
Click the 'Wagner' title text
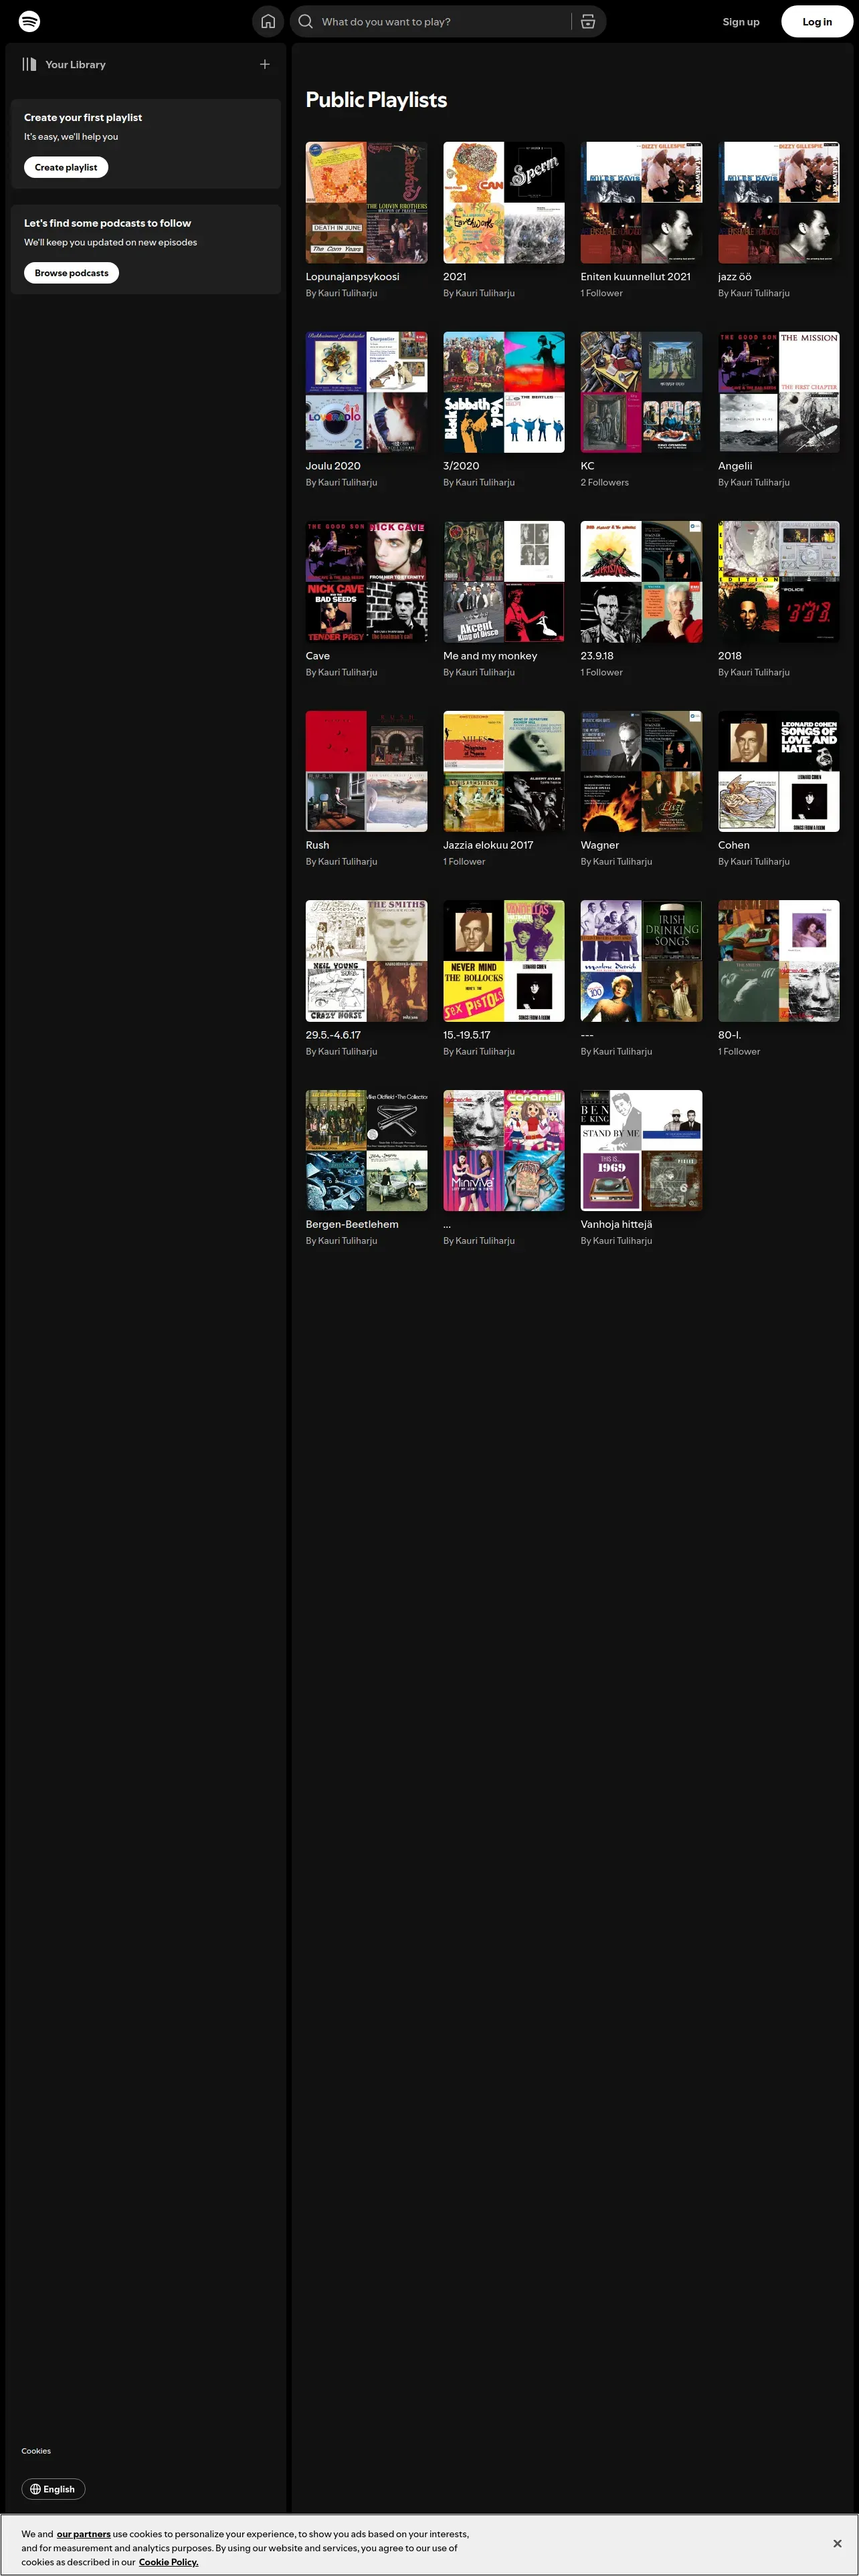click(x=600, y=845)
